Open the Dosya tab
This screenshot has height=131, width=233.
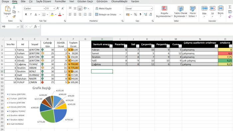coord(5,1)
